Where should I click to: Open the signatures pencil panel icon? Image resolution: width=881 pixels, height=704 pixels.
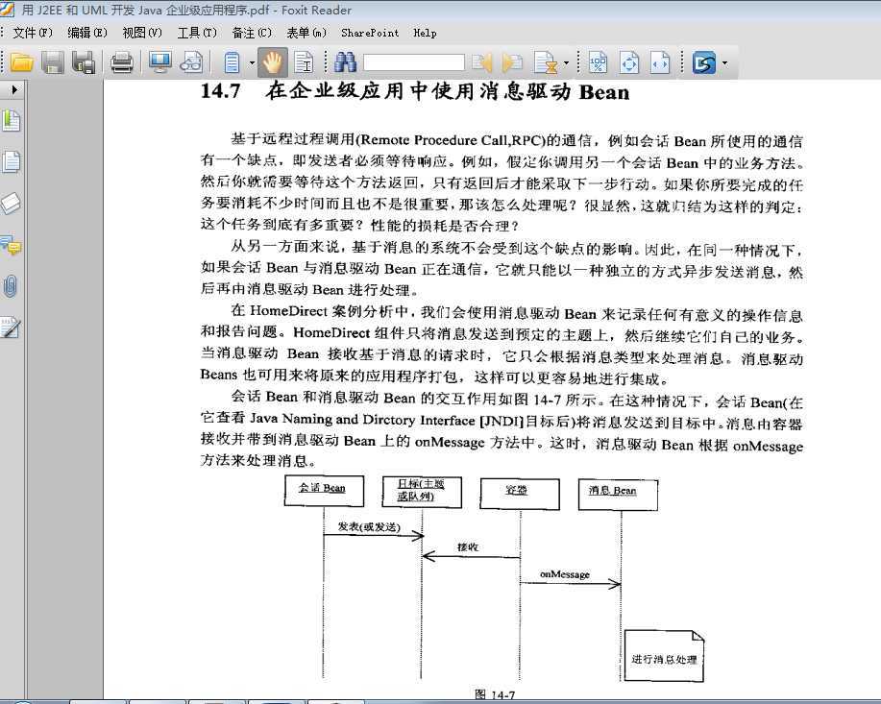tap(12, 328)
